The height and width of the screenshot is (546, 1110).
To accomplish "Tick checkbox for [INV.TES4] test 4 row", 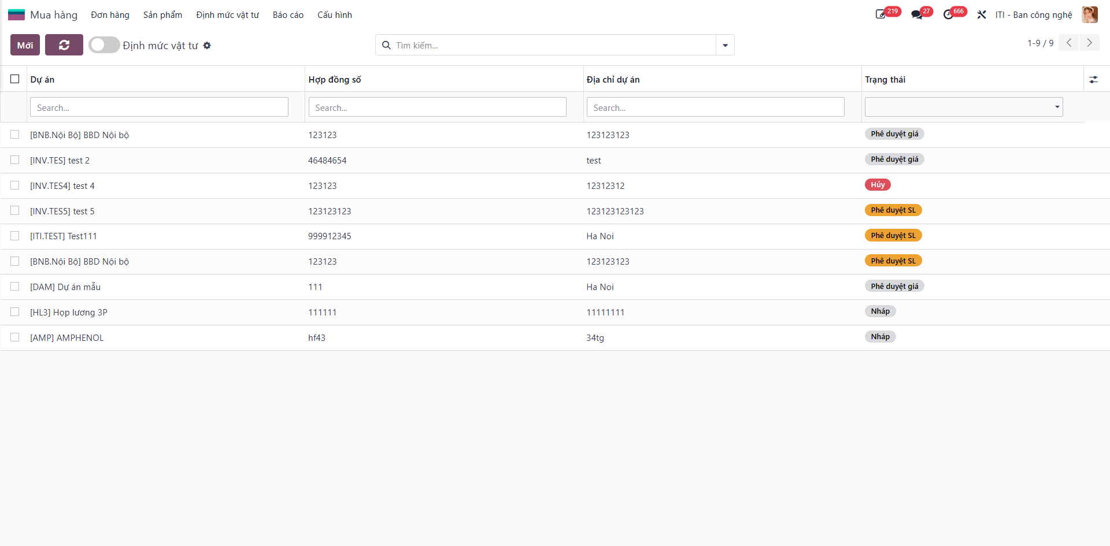I will click(15, 185).
